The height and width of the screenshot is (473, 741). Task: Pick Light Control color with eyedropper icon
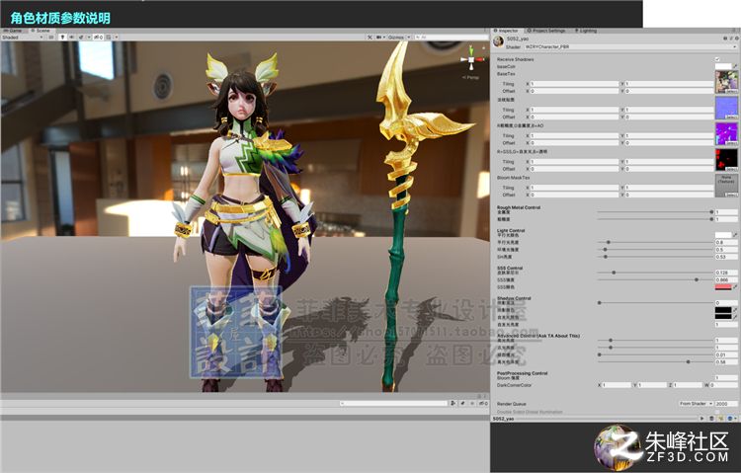(x=735, y=235)
